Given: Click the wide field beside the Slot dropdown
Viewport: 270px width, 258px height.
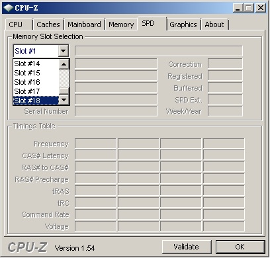Looking at the screenshot, I should [x=159, y=51].
